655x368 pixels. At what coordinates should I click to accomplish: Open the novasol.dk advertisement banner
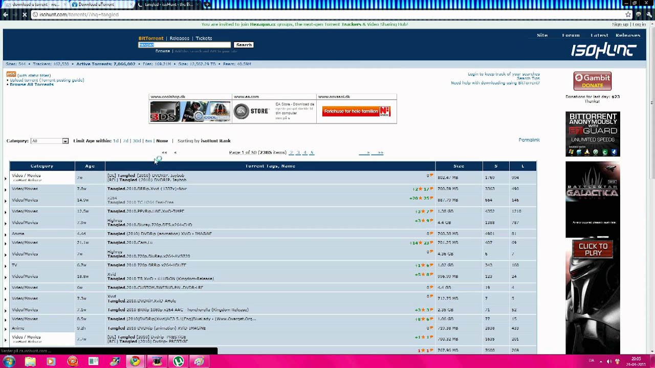pos(357,111)
